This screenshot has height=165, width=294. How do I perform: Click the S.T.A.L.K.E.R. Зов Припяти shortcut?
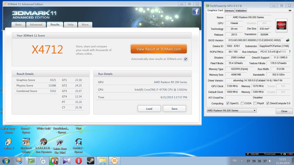(x=43, y=146)
